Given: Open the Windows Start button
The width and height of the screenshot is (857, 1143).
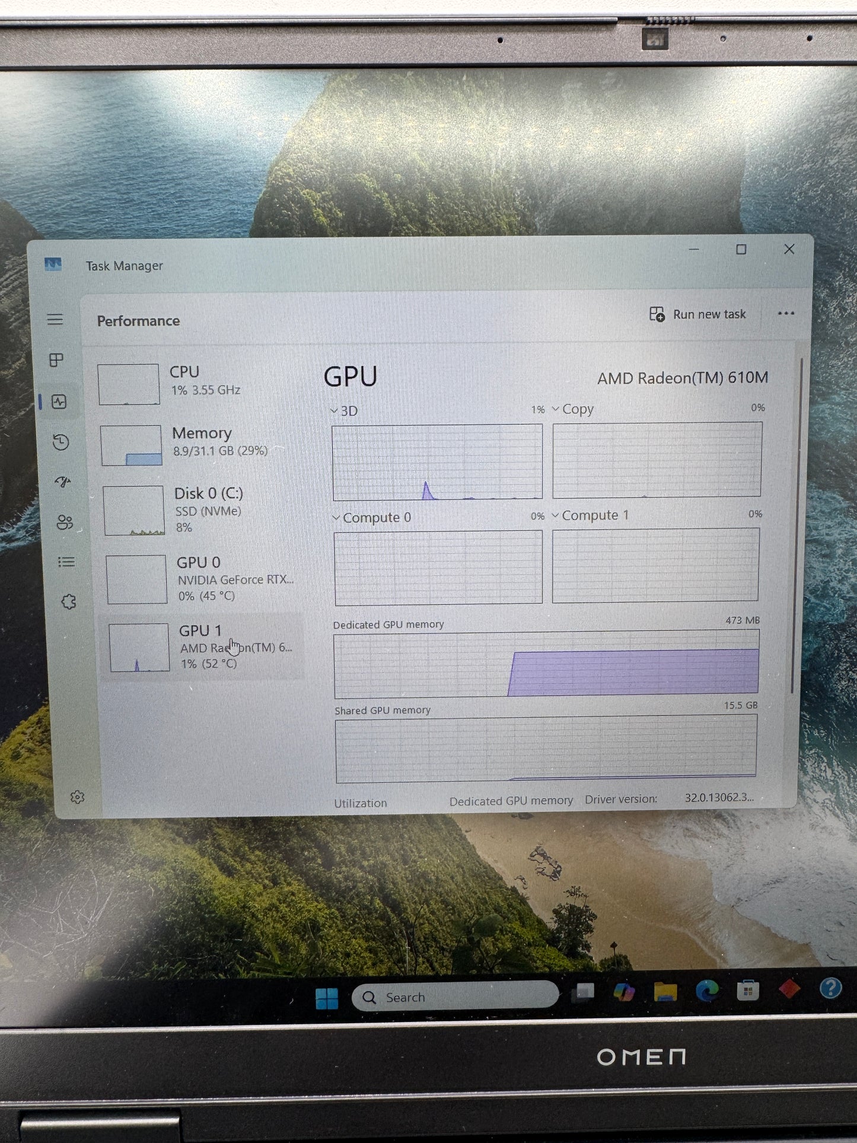Looking at the screenshot, I should (x=327, y=999).
